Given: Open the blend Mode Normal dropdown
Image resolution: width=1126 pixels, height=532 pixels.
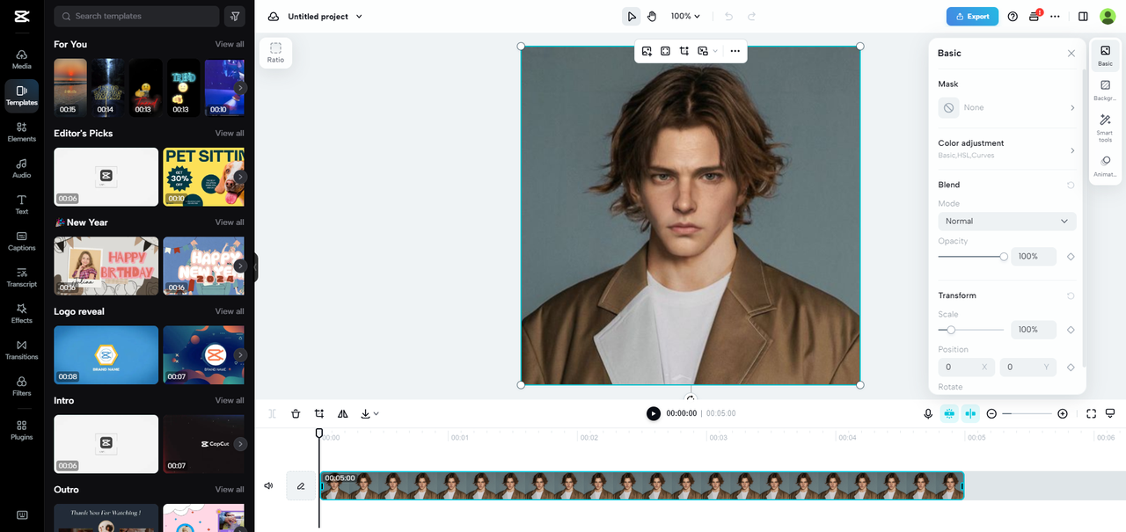Looking at the screenshot, I should coord(1007,221).
